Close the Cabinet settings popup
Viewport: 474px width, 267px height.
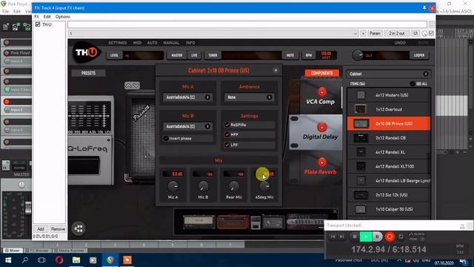[x=276, y=70]
